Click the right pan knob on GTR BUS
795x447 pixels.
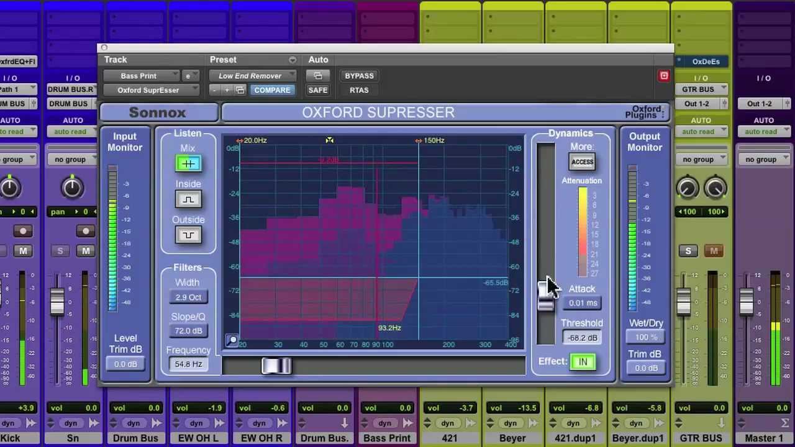tap(715, 188)
